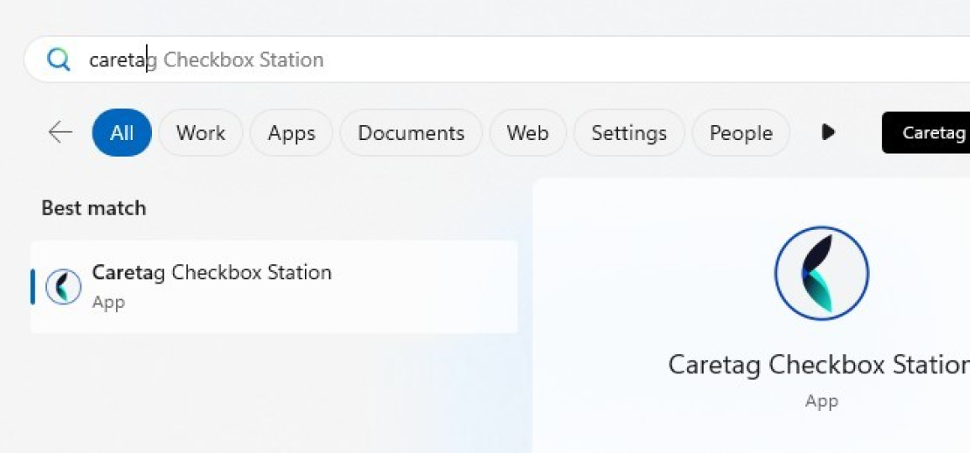This screenshot has width=970, height=453.
Task: Show more filters with play arrow
Action: point(828,133)
